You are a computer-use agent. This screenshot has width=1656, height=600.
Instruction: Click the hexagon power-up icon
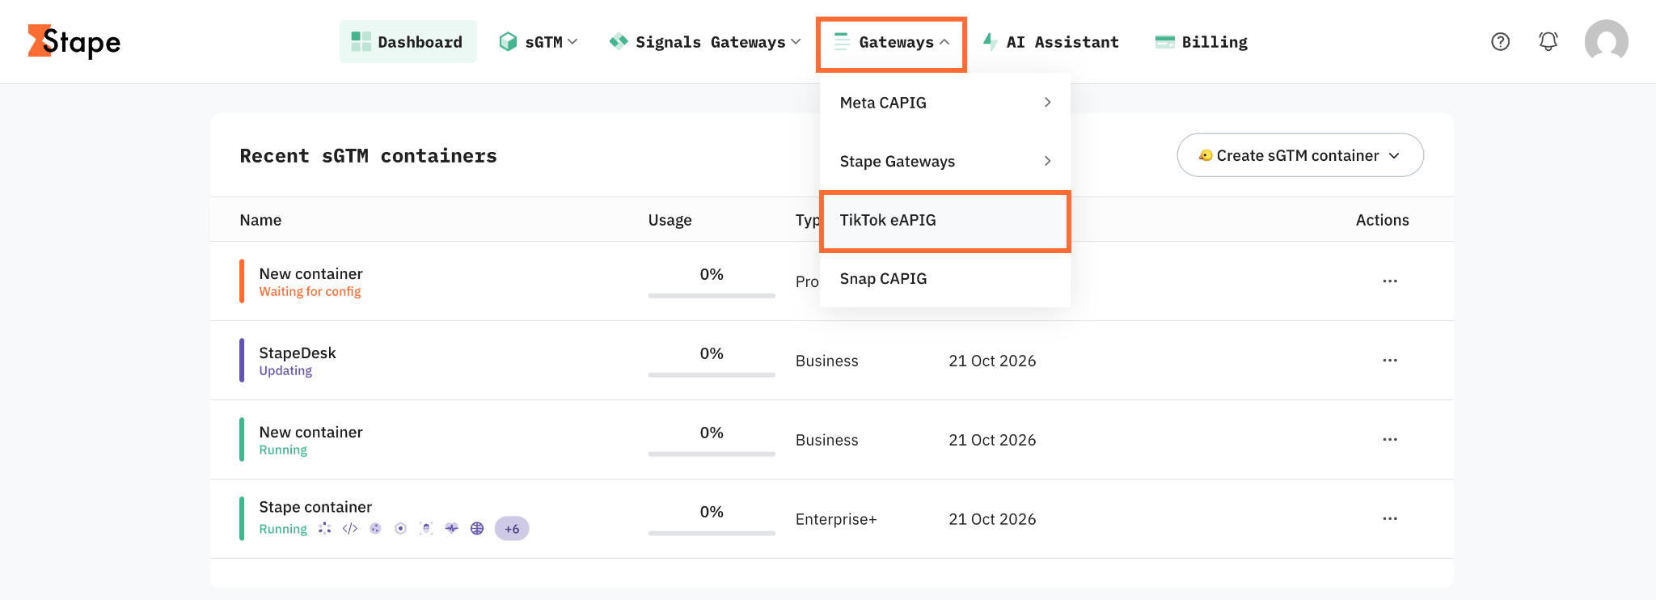pos(400,529)
